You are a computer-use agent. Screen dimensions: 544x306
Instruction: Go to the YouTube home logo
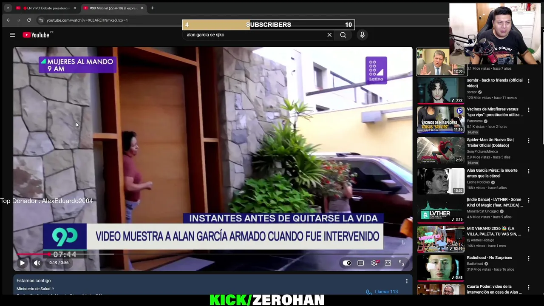(x=36, y=35)
